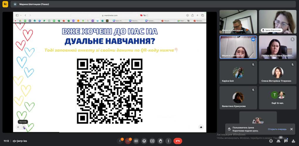Image resolution: width=299 pixels, height=146 pixels.
Task: Click the Safari back arrow
Action: click(26, 15)
